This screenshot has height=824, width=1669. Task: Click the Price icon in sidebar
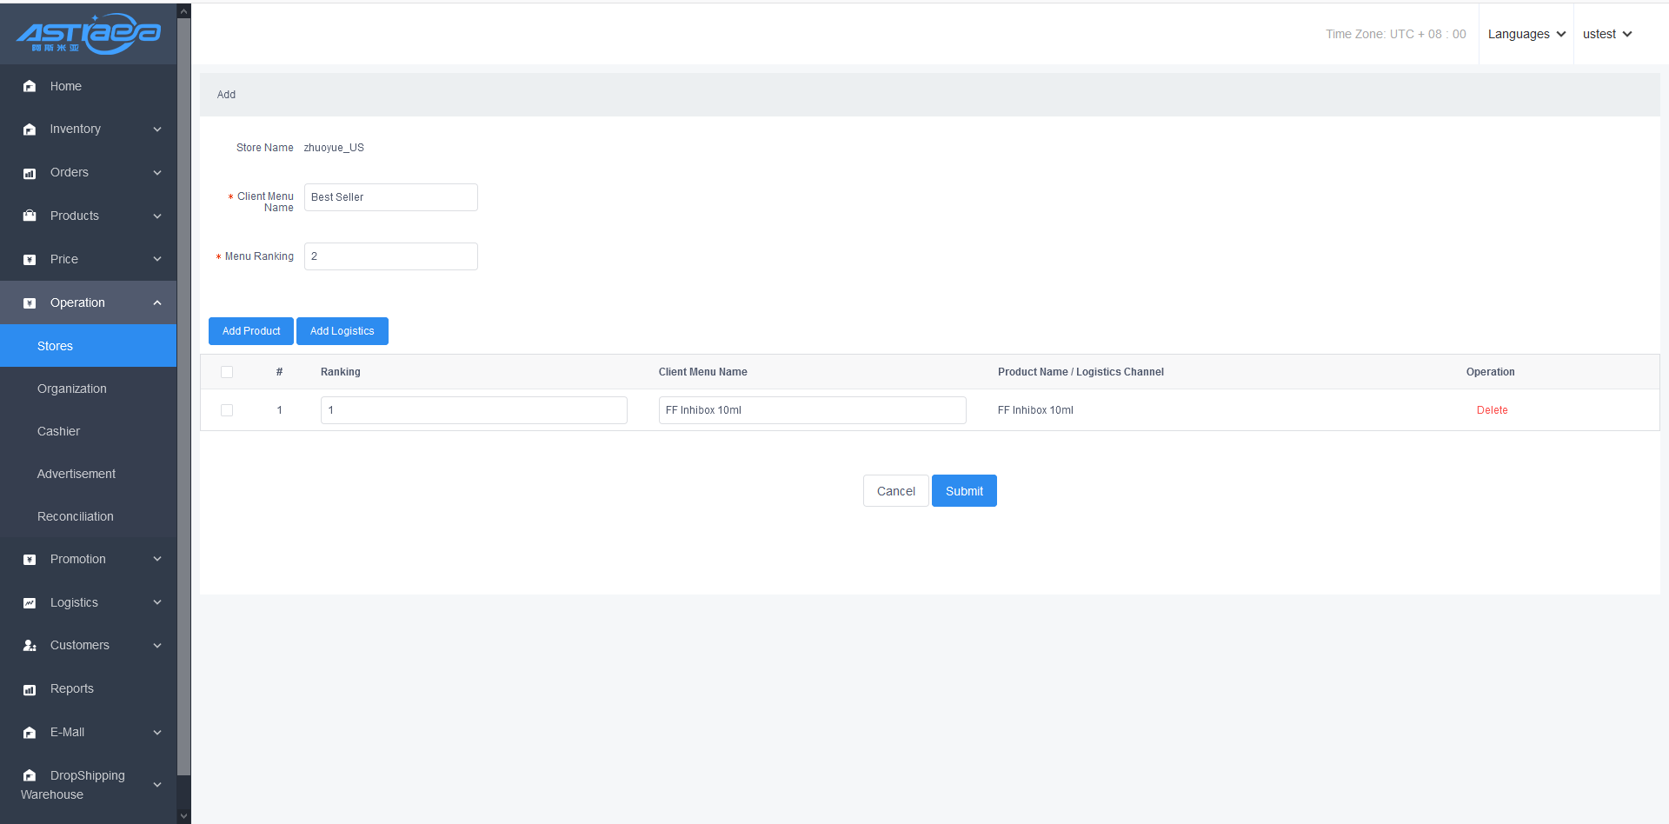click(x=30, y=259)
